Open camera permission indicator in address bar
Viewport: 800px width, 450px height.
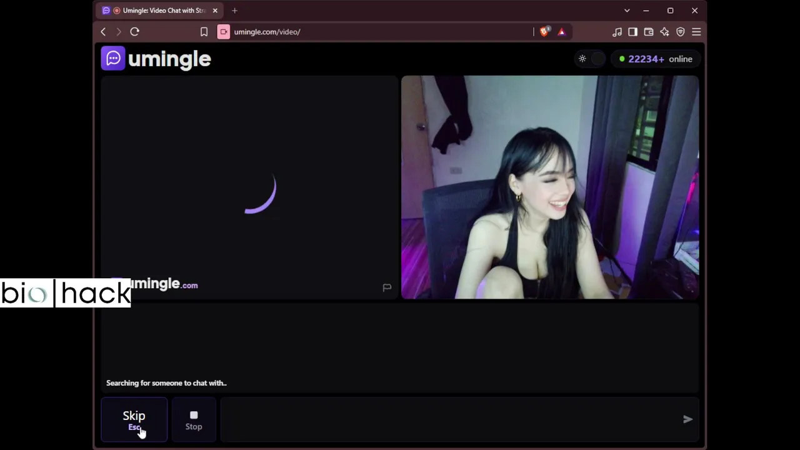coord(224,32)
